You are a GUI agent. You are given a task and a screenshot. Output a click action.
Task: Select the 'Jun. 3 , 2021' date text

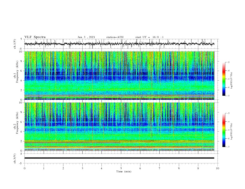coord(86,37)
